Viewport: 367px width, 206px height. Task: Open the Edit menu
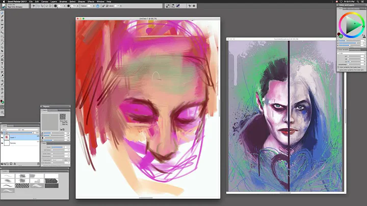[x=37, y=2]
